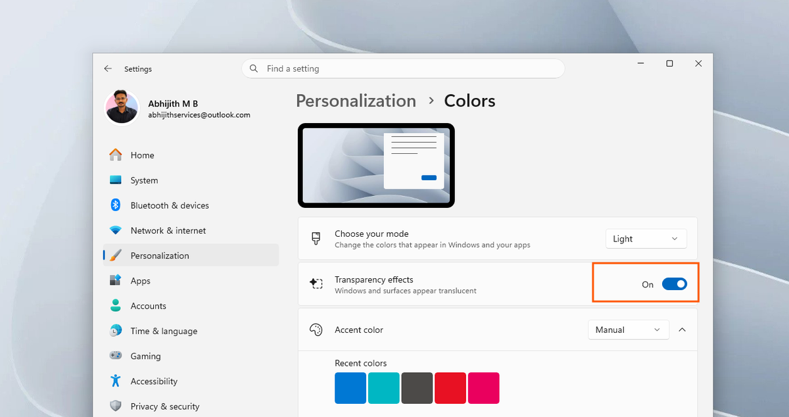Maximize the Settings window
Viewport: 789px width, 417px height.
tap(669, 64)
